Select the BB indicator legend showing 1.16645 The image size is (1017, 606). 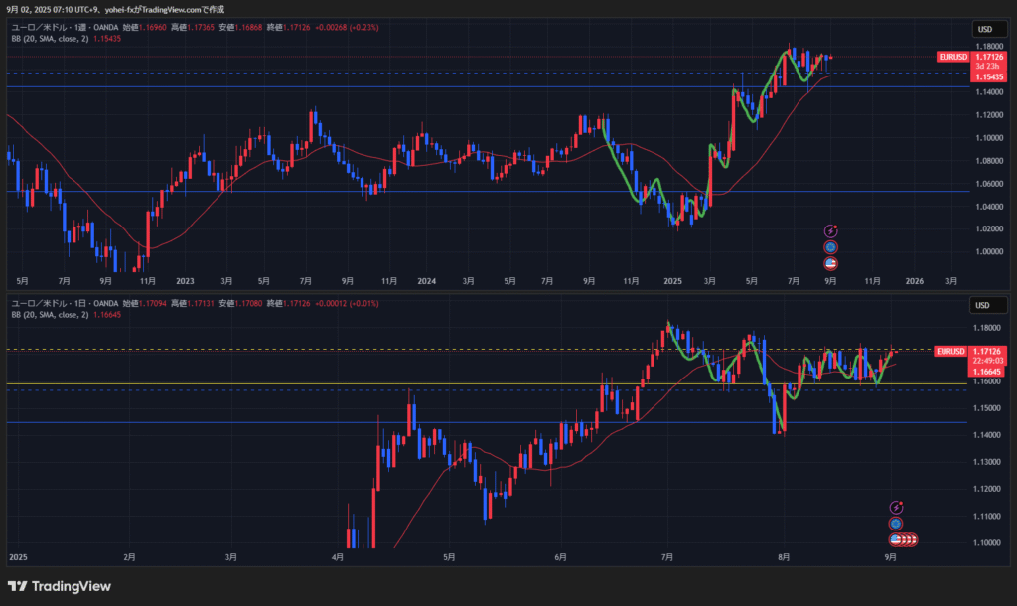[x=67, y=315]
